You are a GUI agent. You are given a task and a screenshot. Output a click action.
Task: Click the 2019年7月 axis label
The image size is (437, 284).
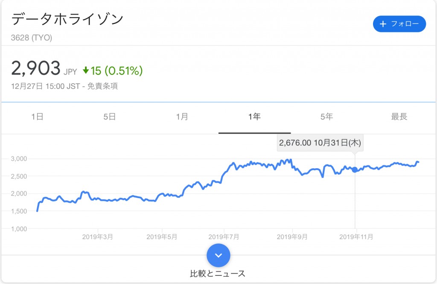click(x=224, y=237)
